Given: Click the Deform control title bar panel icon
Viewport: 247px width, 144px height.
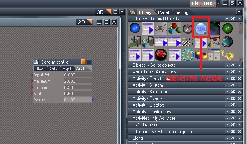Looking at the screenshot, I should [x=36, y=62].
